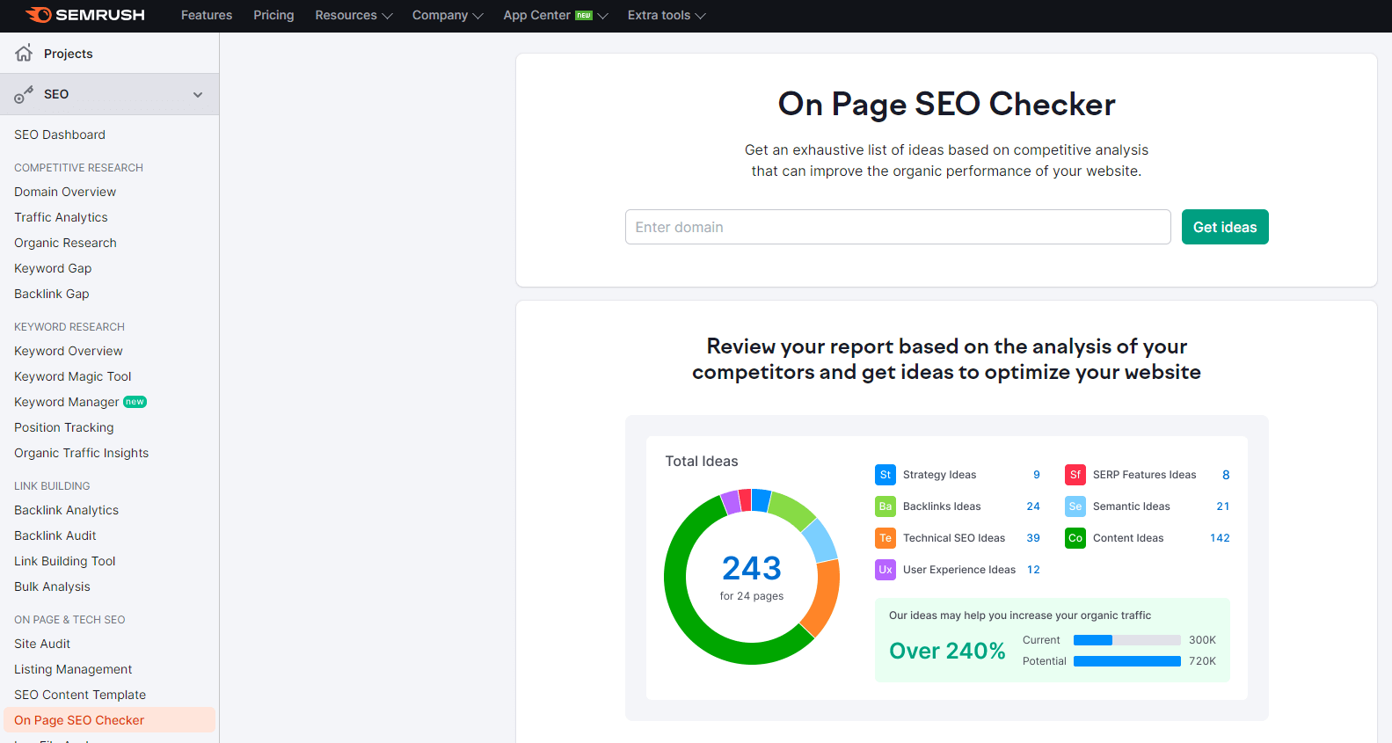Expand the Extra tools menu

(667, 15)
